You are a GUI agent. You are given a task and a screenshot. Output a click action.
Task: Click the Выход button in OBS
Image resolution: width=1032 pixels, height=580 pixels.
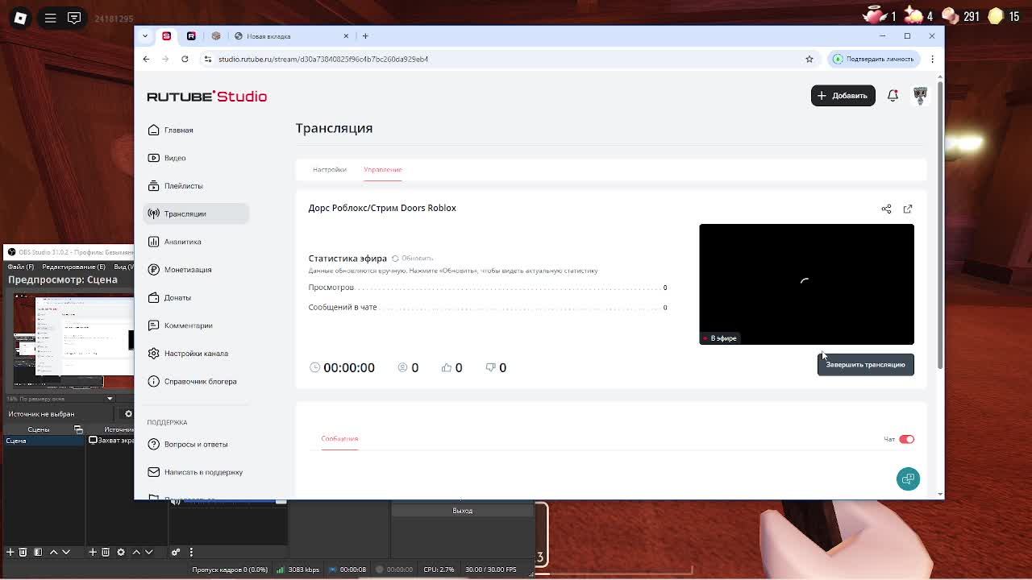tap(462, 511)
